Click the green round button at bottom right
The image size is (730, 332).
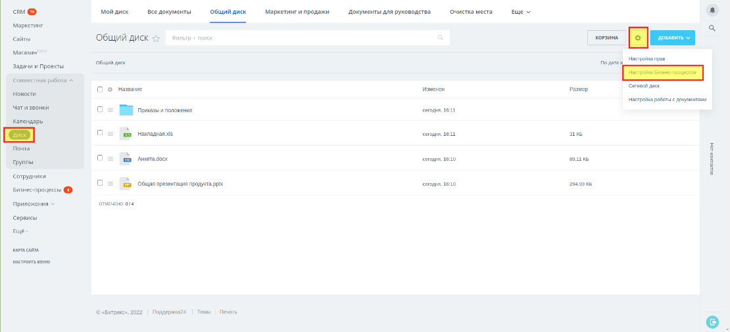[712, 321]
